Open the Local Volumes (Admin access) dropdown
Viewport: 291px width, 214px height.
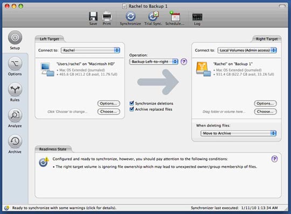247,50
